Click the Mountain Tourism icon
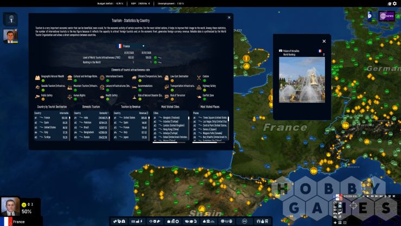This screenshot has width=401, height=226. [70, 87]
